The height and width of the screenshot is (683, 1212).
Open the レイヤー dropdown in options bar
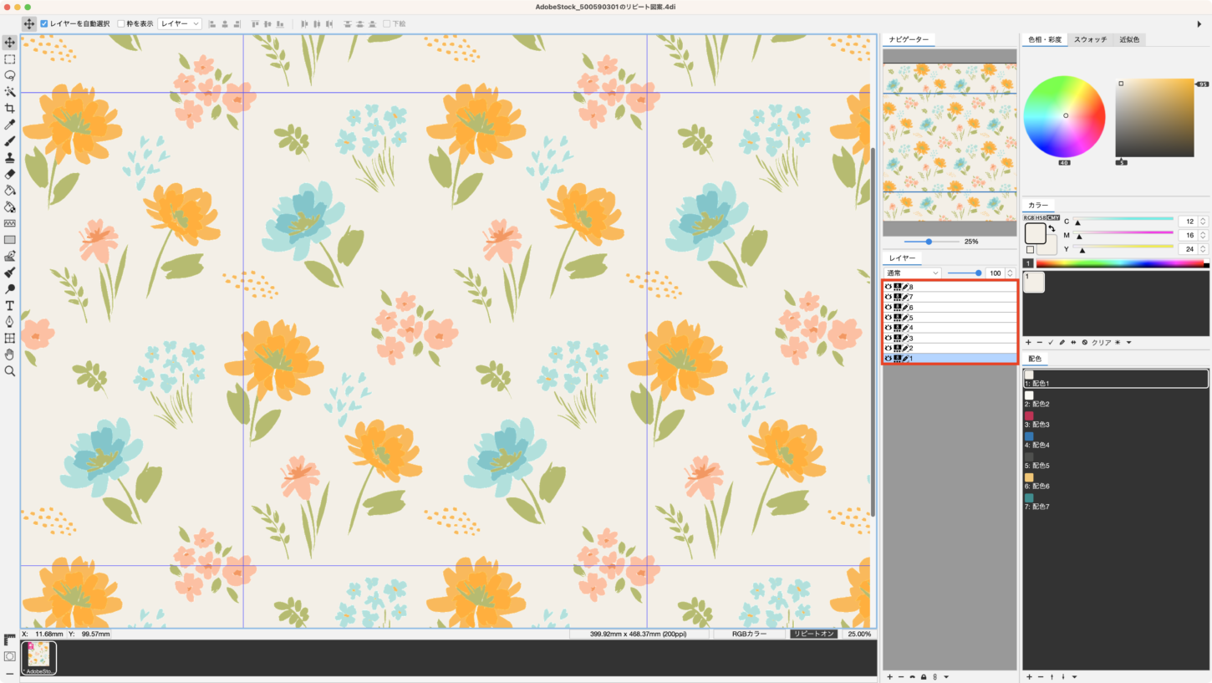click(180, 23)
